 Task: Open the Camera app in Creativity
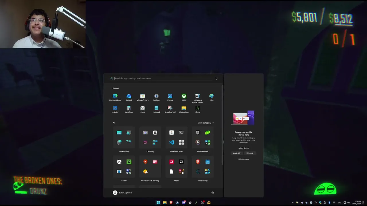145,132
